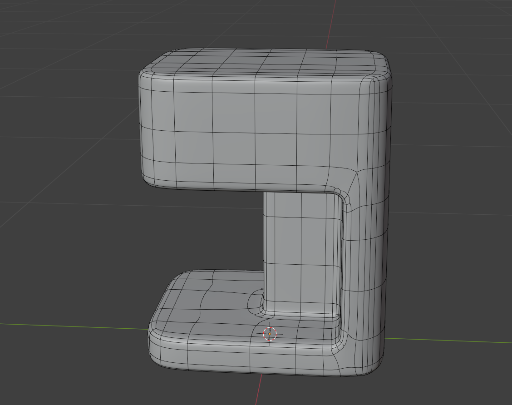Click the green Y axis line on the right
The height and width of the screenshot is (405, 512).
pyautogui.click(x=448, y=341)
